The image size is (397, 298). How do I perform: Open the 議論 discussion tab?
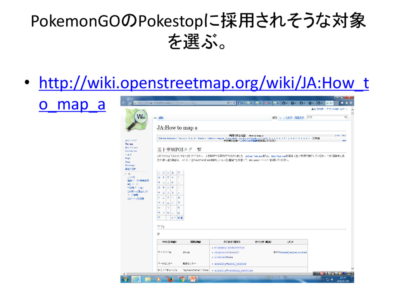click(x=161, y=118)
